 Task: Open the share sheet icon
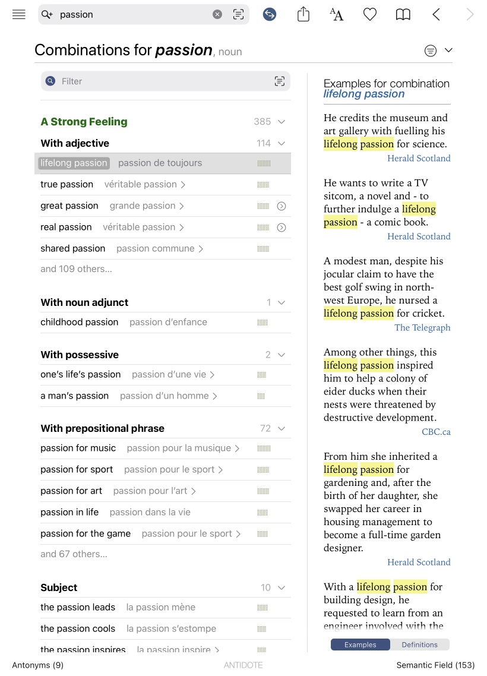click(x=303, y=15)
